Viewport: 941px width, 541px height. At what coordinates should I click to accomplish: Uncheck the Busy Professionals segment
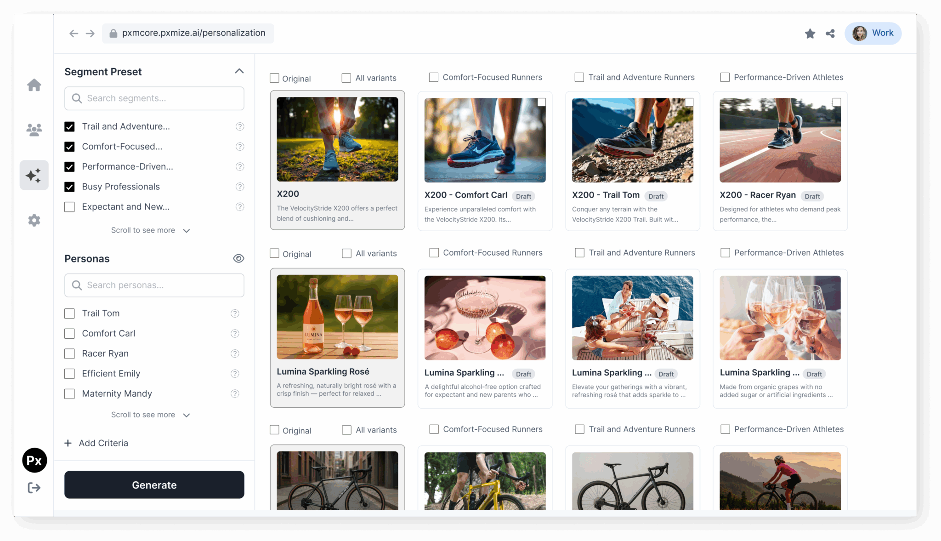69,187
